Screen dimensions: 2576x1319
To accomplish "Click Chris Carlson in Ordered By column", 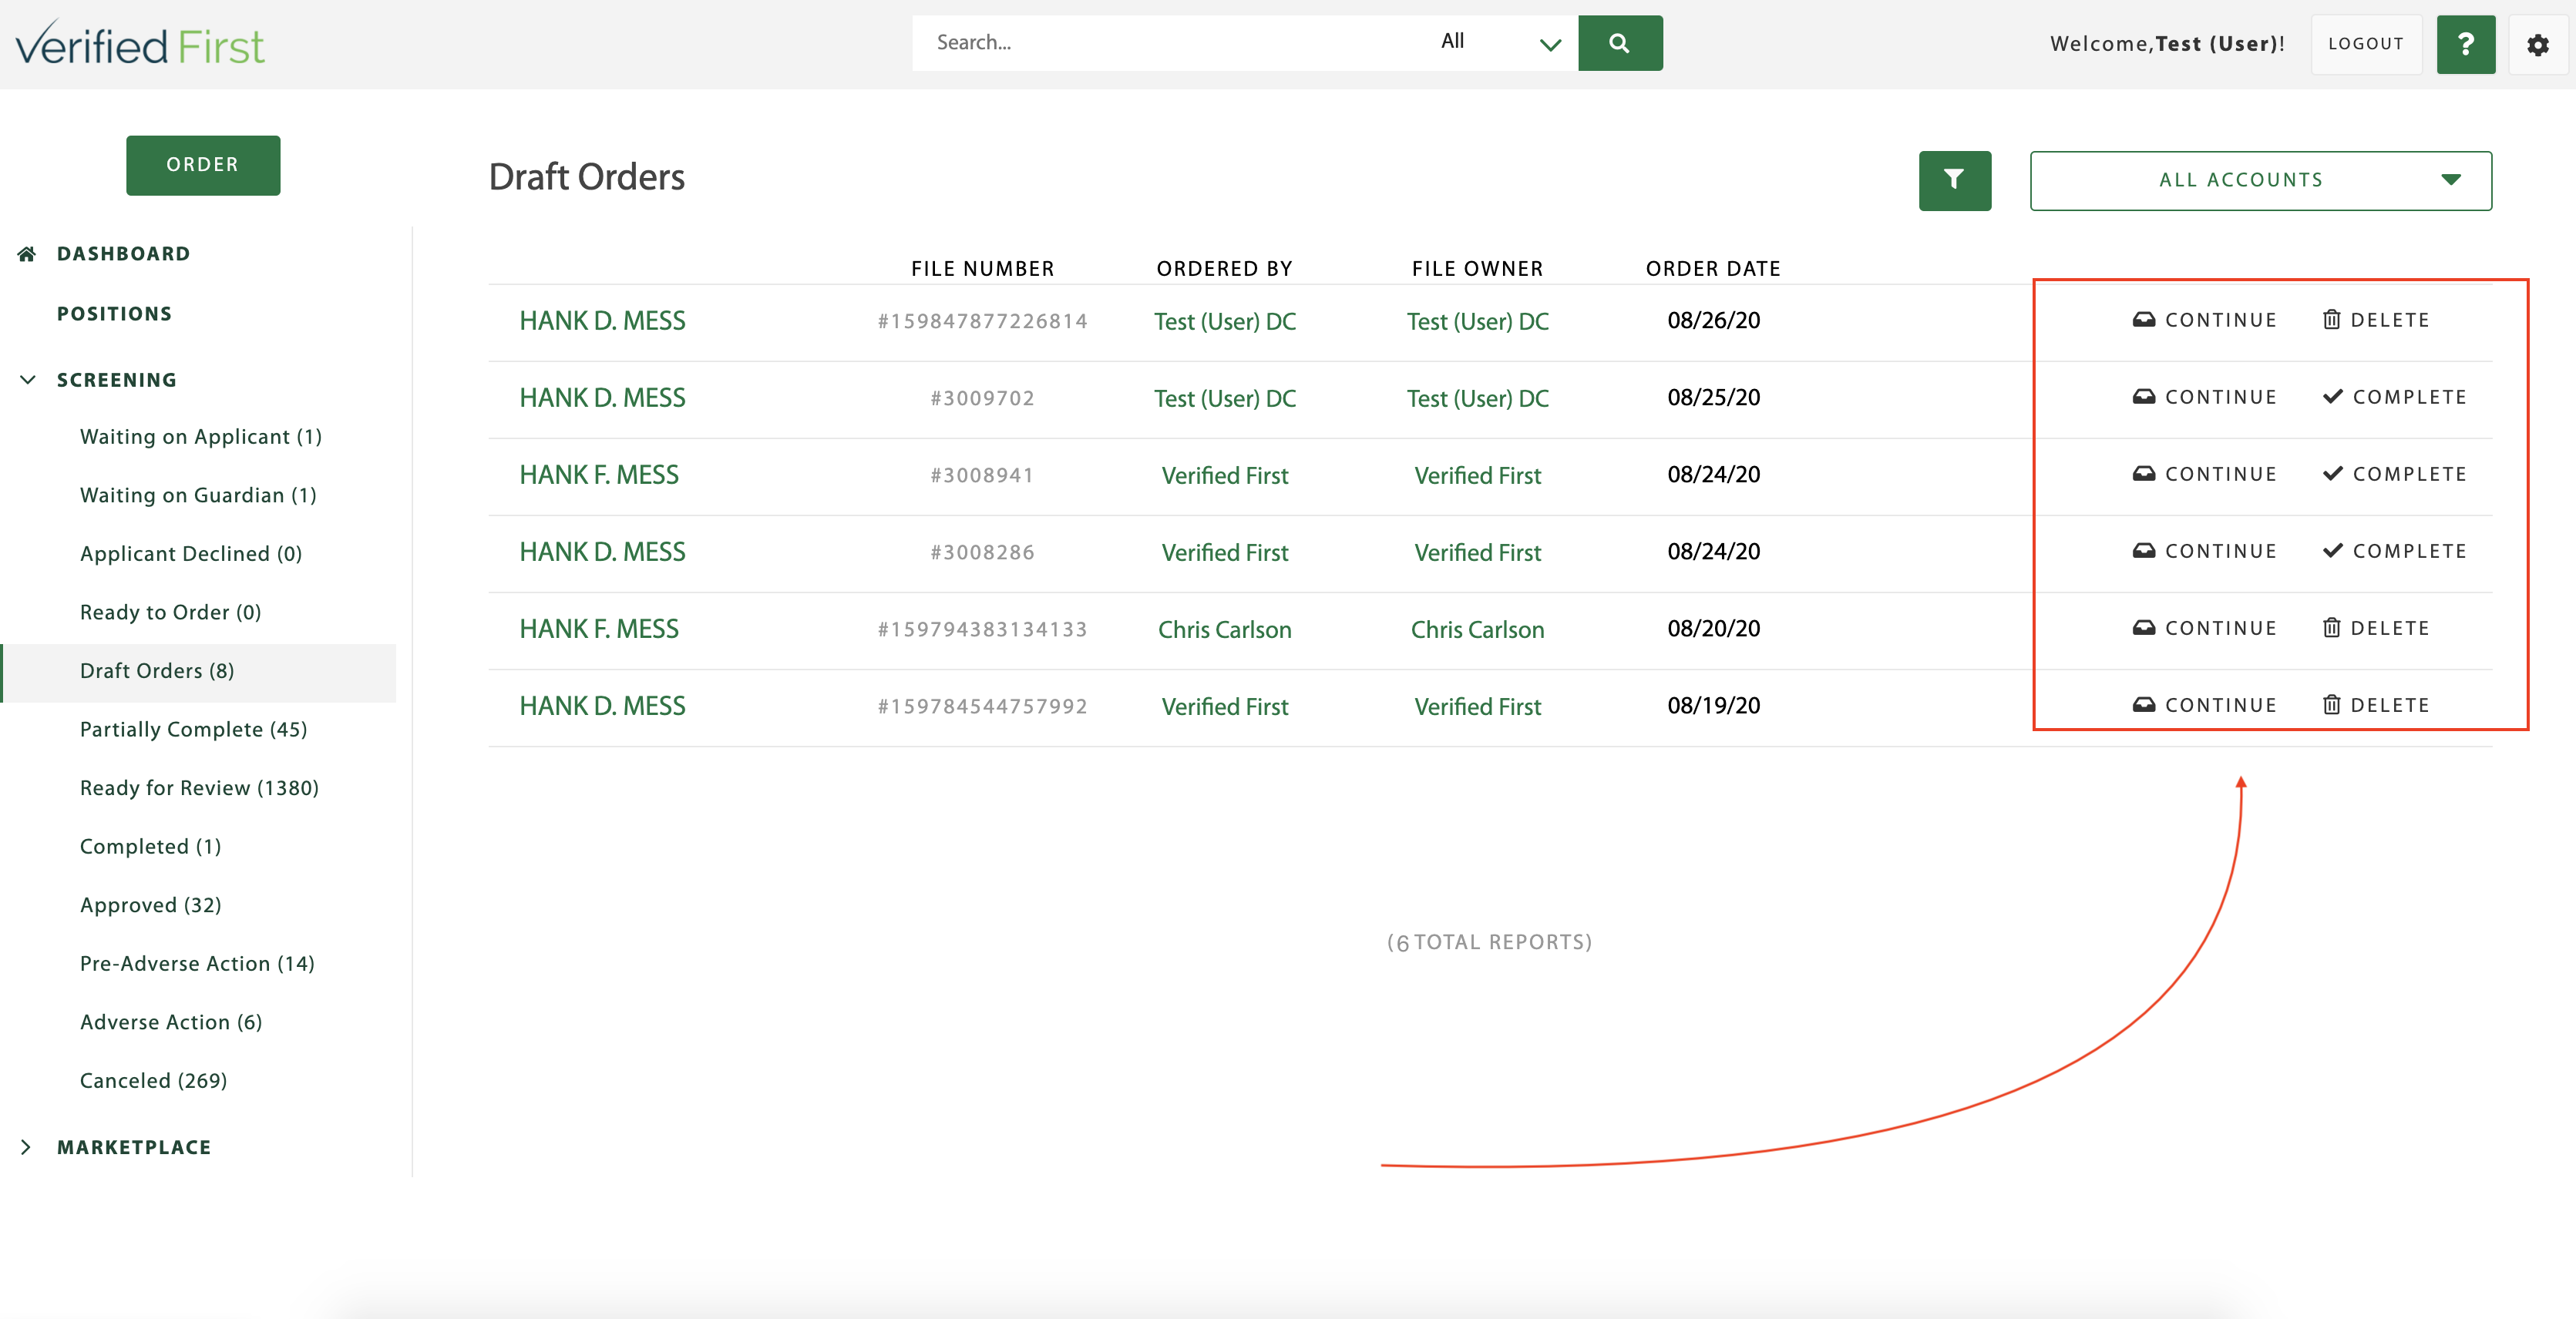I will [1224, 629].
